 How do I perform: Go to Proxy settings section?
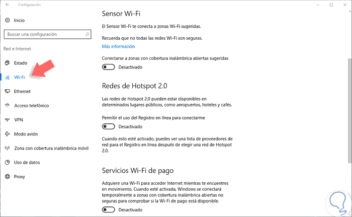coord(20,177)
